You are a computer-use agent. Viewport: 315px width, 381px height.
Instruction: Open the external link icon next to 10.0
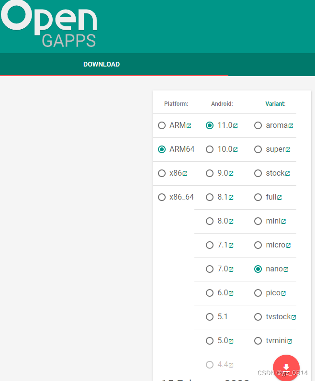pyautogui.click(x=235, y=150)
